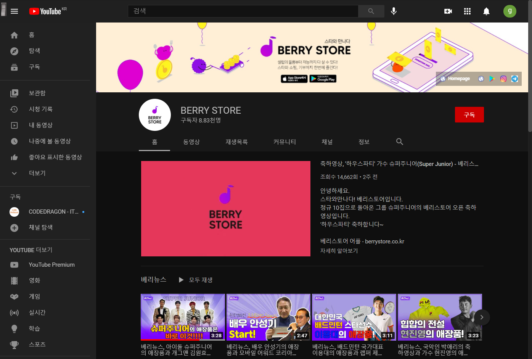Image resolution: width=532 pixels, height=359 pixels.
Task: Open 힙합의 전설 현진영 video thumbnail
Action: coord(440,317)
